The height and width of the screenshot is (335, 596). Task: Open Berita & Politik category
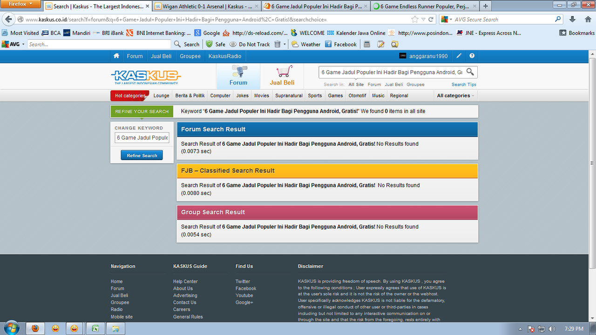[x=190, y=95]
